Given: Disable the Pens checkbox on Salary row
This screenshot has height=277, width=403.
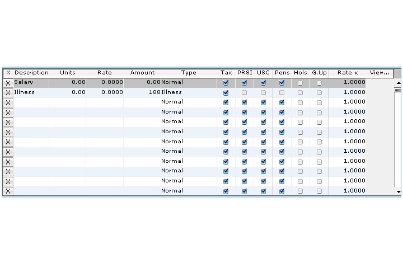Looking at the screenshot, I should click(x=282, y=83).
